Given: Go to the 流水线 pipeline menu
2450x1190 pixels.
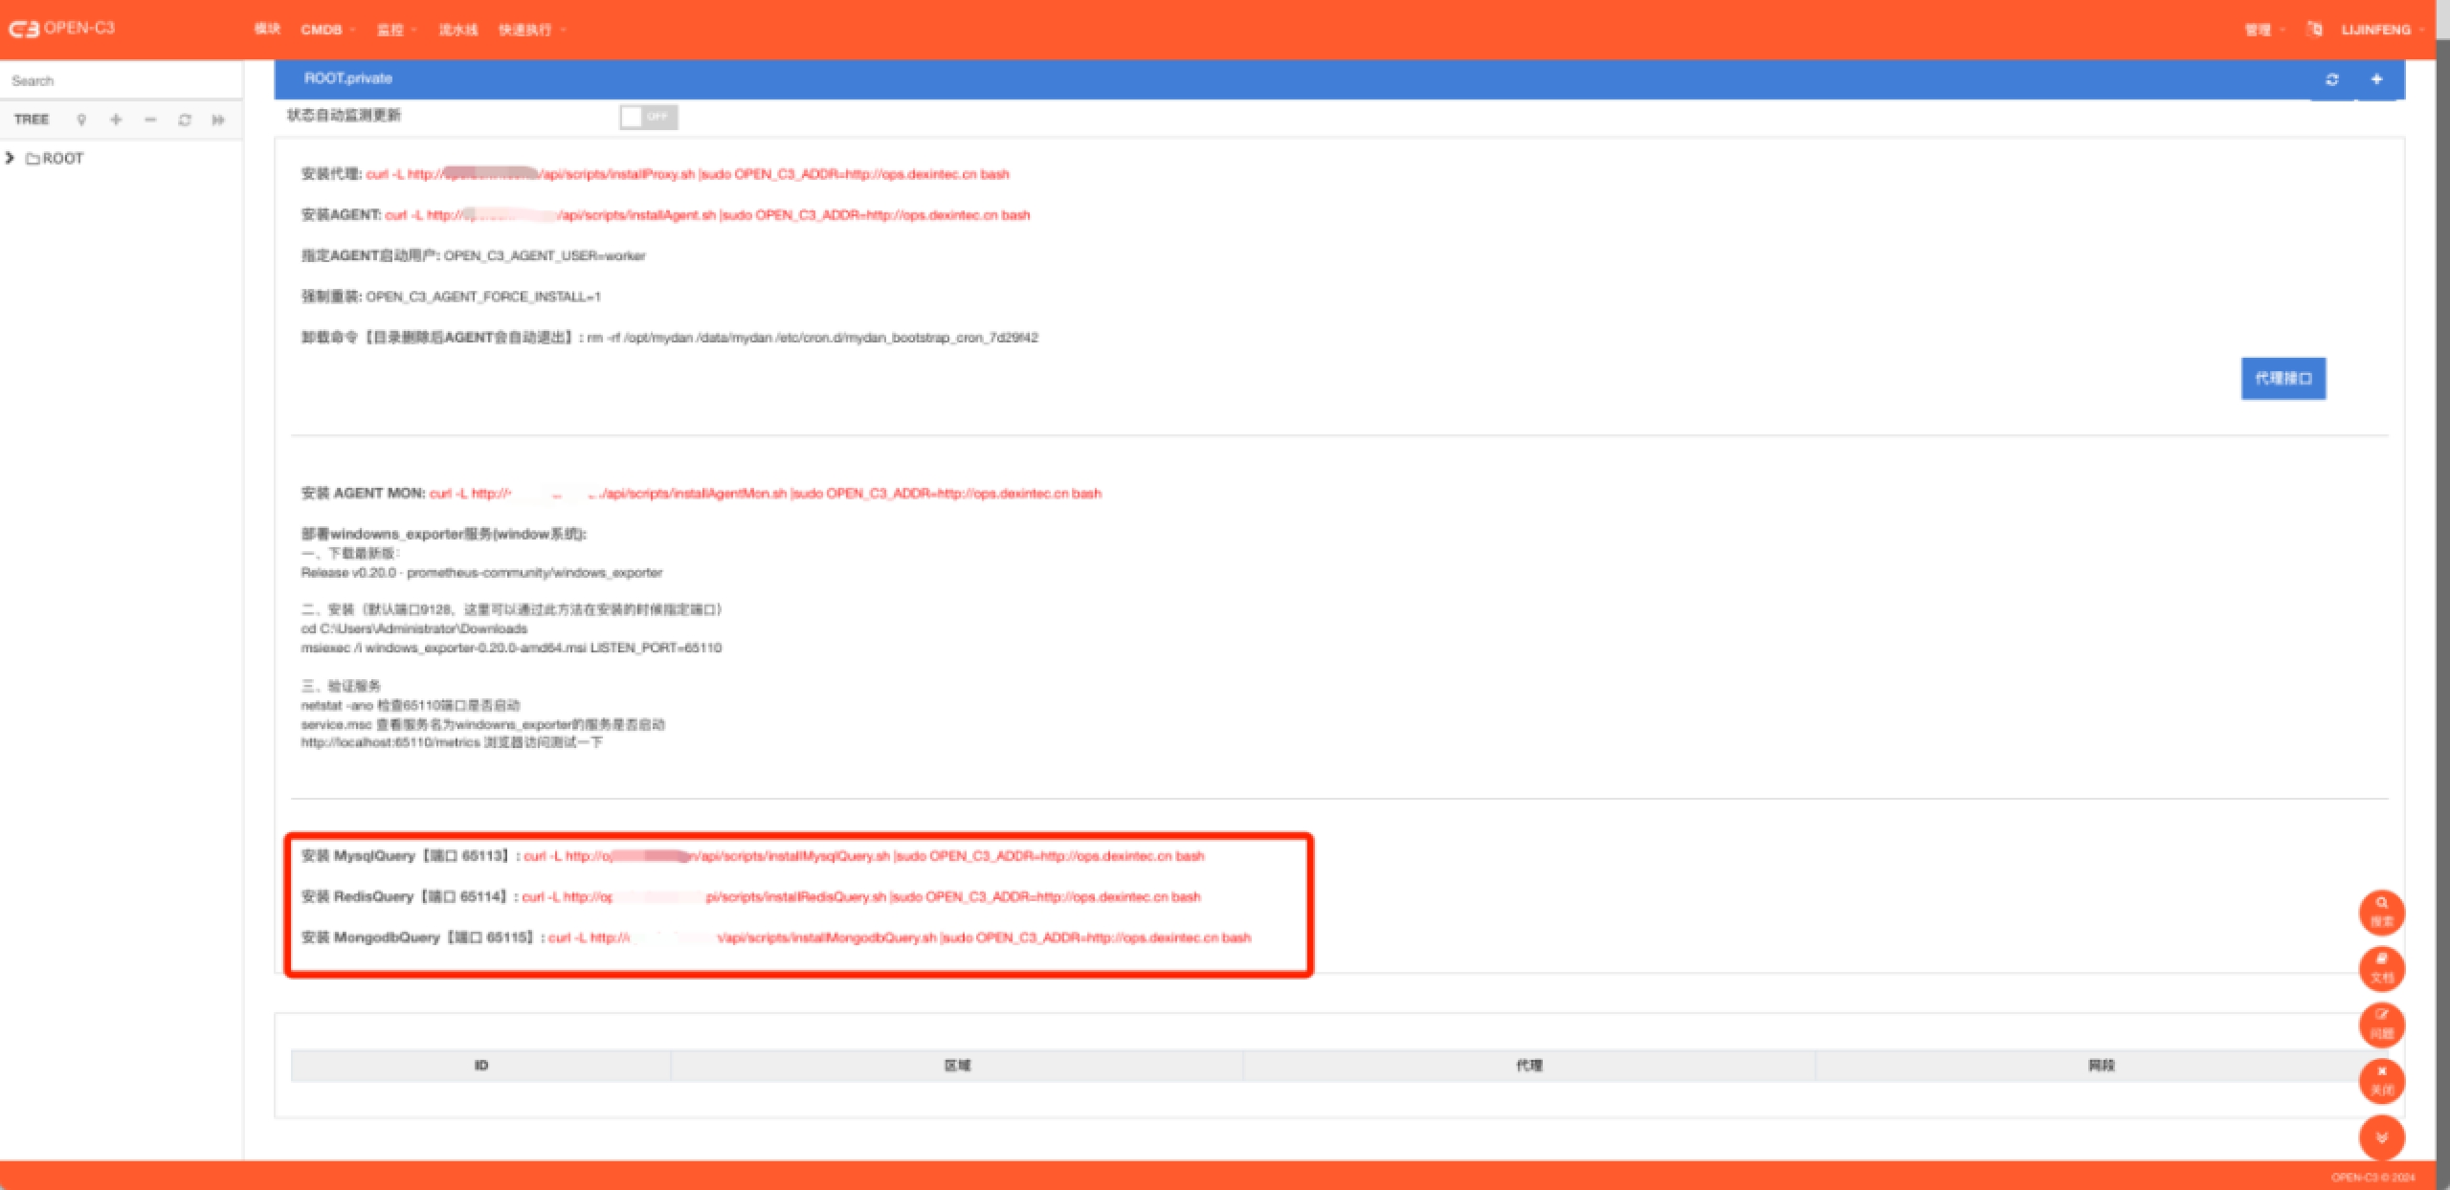Looking at the screenshot, I should [x=457, y=30].
